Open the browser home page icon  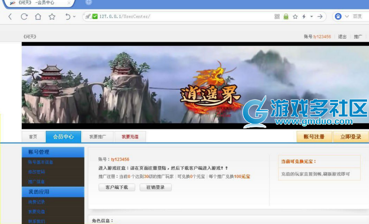click(38, 17)
